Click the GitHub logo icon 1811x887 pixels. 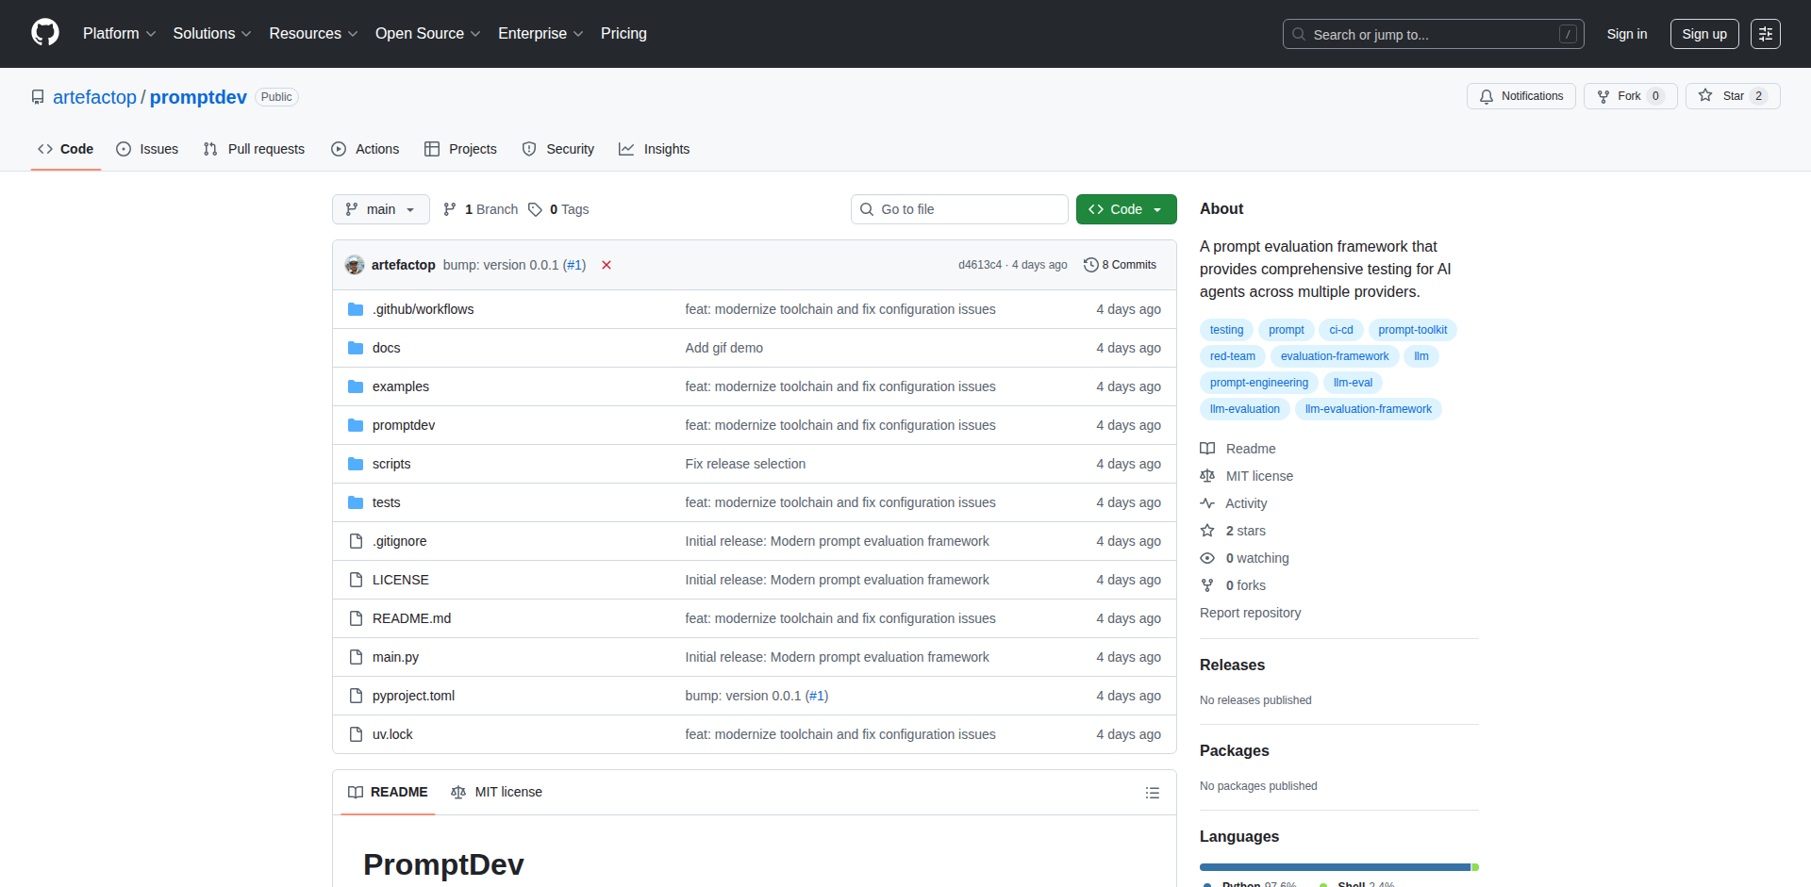45,33
